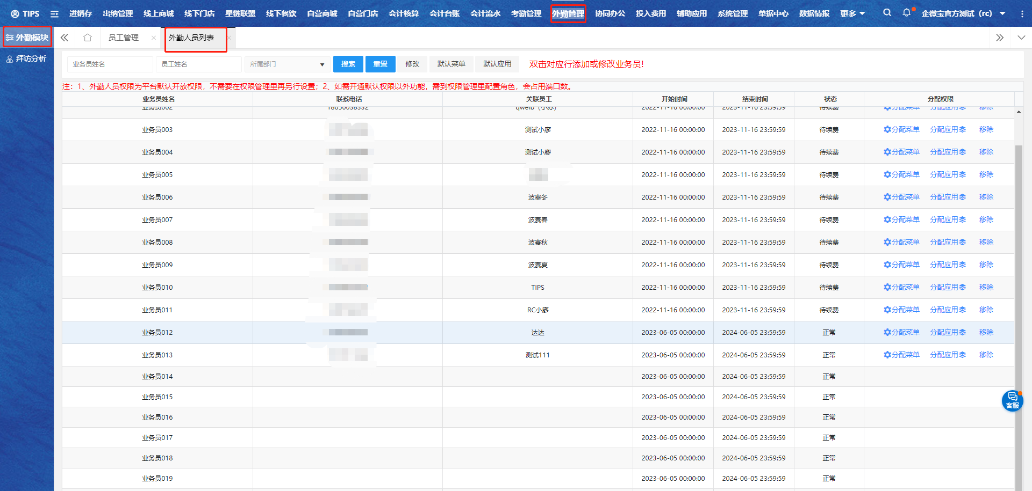Image resolution: width=1032 pixels, height=491 pixels.
Task: Open the 更多 menu dropdown
Action: click(x=852, y=13)
